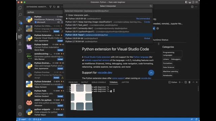Click the main branch in status bar
Viewport: 216px width, 121px height.
point(23,119)
